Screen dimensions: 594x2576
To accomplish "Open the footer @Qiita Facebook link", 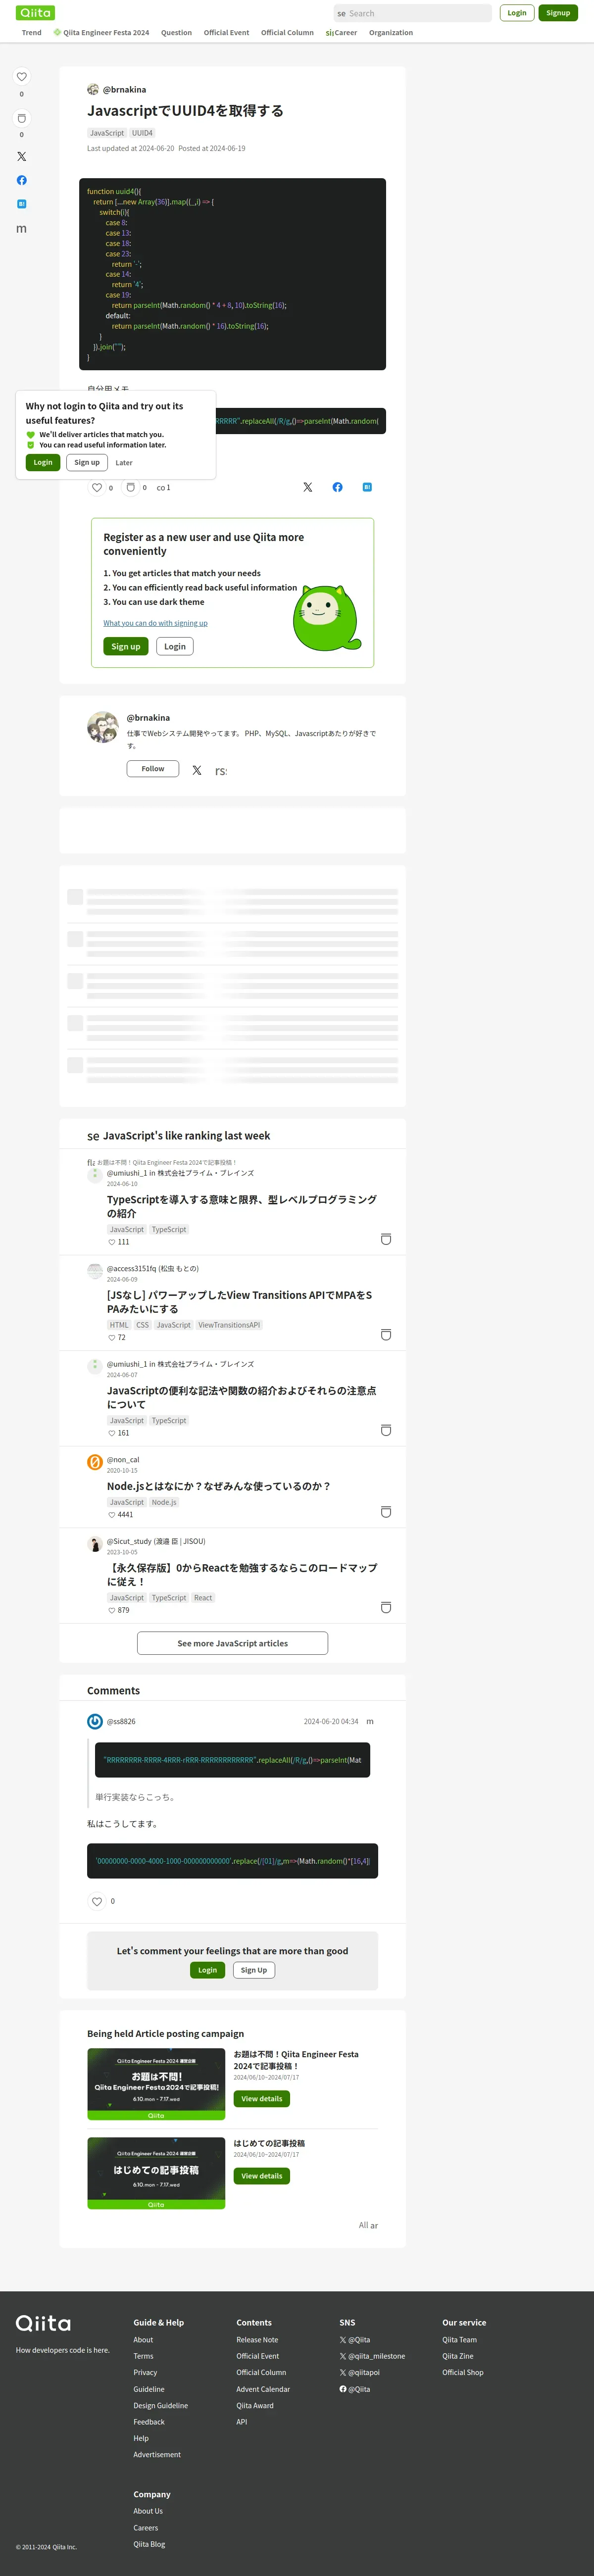I will point(355,2389).
